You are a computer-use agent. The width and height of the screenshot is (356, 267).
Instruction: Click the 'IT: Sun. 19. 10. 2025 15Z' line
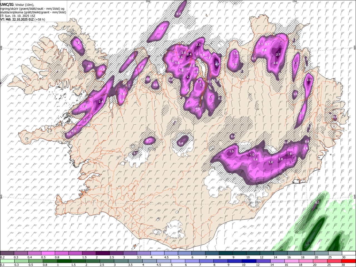18,16
